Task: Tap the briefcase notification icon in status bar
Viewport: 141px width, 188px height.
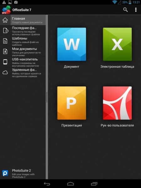Action: 16,2
